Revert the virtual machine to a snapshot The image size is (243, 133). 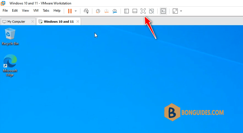pyautogui.click(x=106, y=11)
